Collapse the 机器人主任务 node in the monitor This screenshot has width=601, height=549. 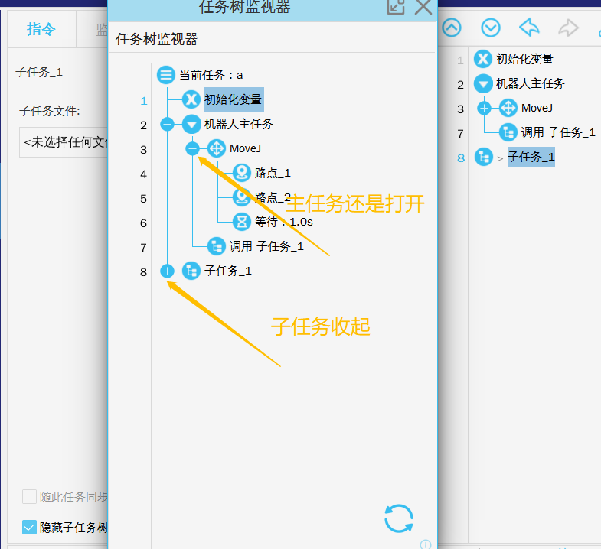[167, 124]
